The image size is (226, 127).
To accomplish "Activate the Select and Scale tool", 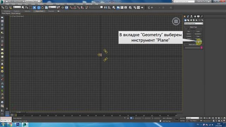I will (46, 7).
